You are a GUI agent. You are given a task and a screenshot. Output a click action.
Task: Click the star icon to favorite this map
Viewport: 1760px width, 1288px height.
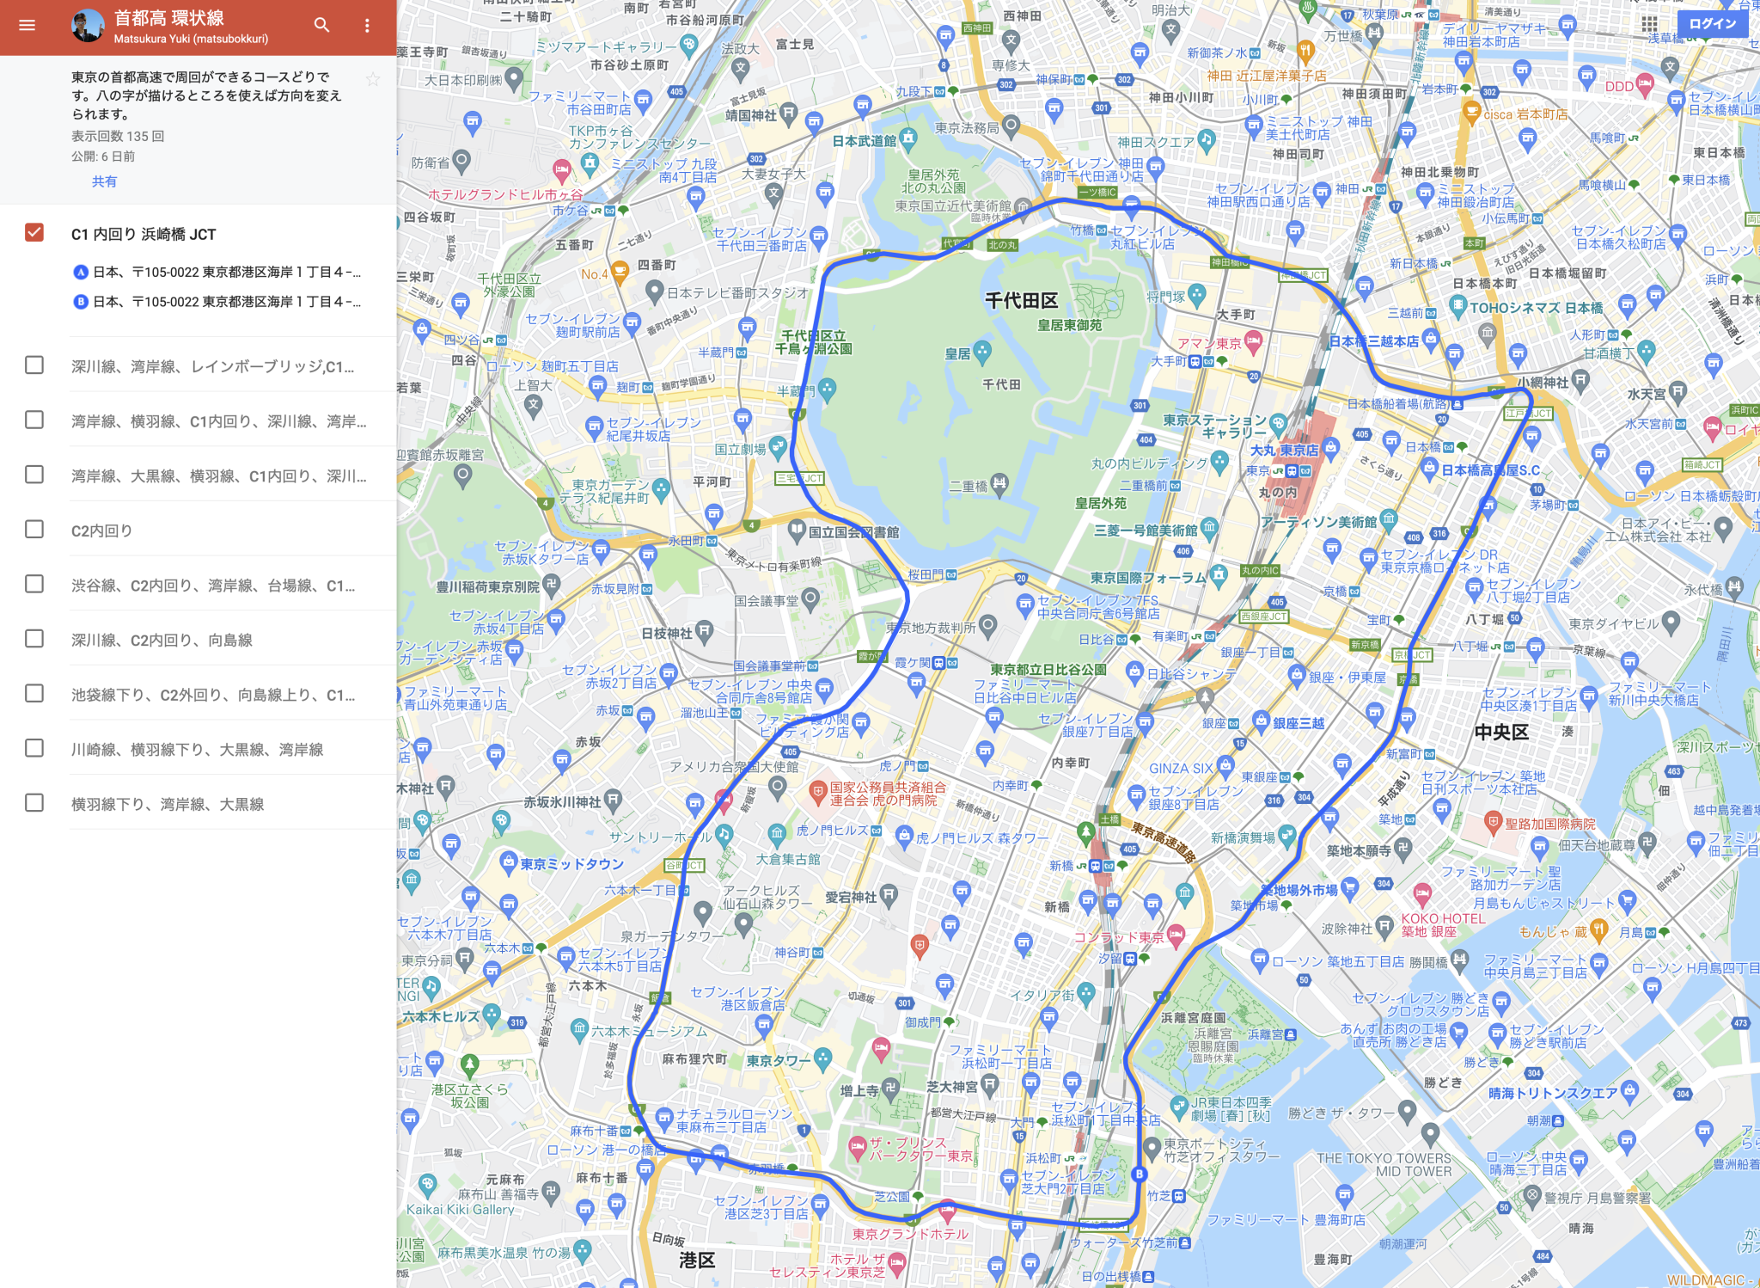coord(373,80)
